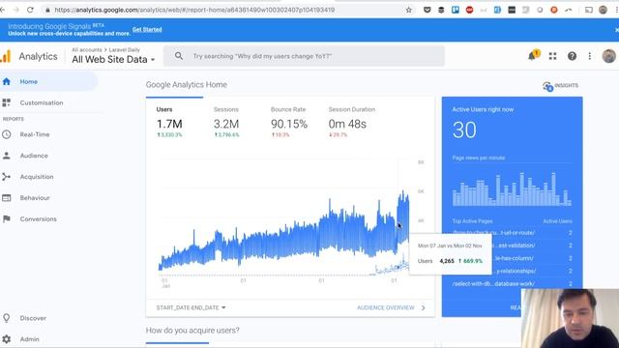Click the All accounts breadcrumb

pyautogui.click(x=87, y=49)
